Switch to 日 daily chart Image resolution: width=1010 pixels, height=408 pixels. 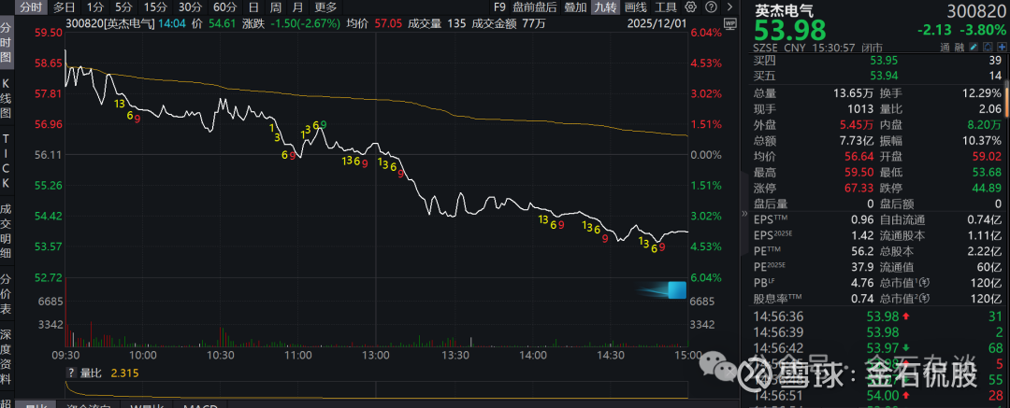[x=253, y=7]
